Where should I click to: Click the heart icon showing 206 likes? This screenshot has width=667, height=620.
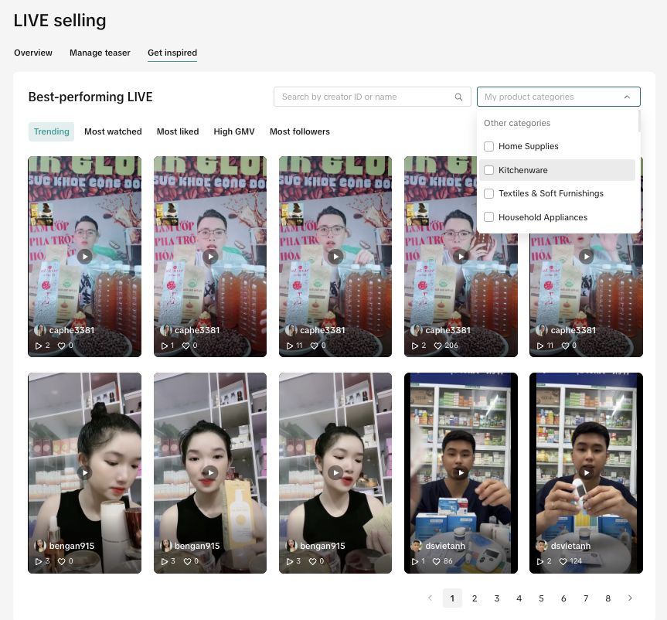point(437,346)
